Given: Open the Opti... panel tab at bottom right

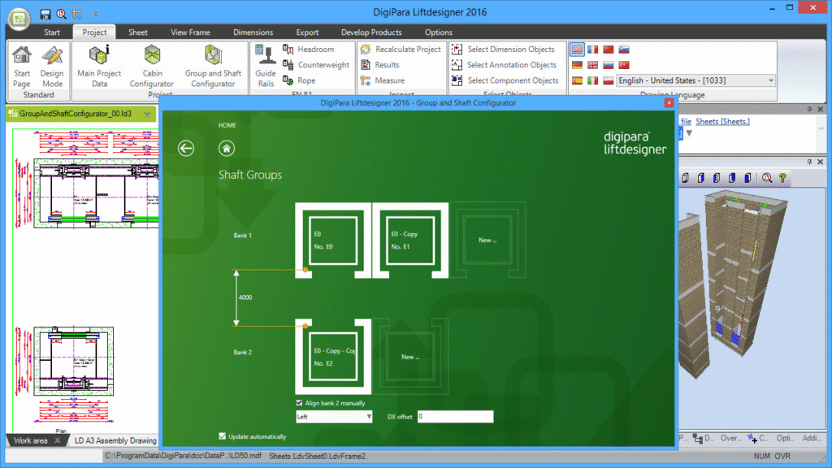Looking at the screenshot, I should pyautogui.click(x=785, y=438).
